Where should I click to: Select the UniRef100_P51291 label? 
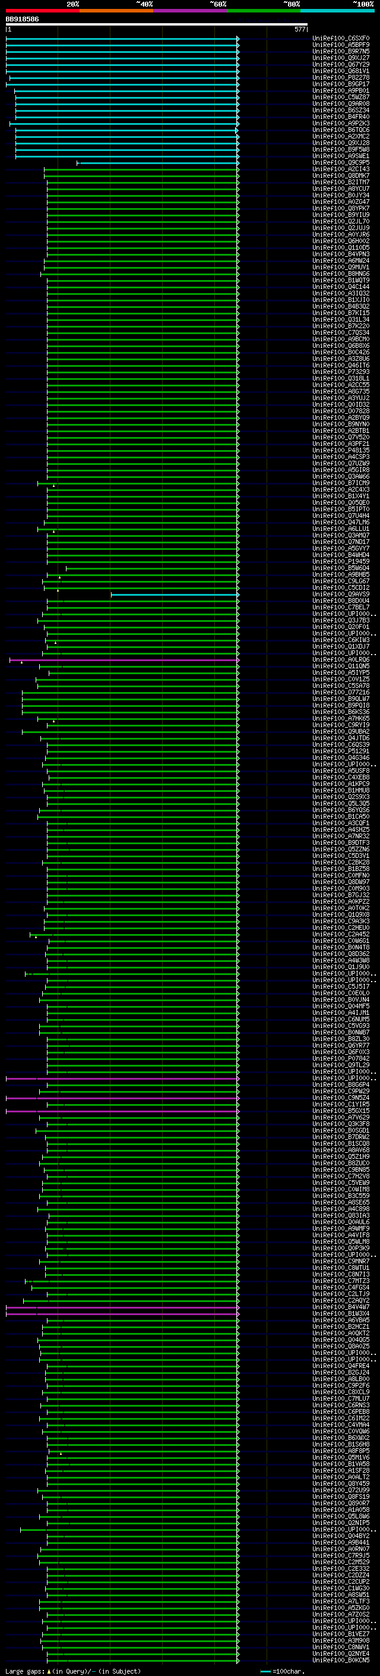pos(341,751)
